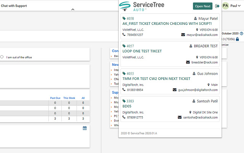Open ticket number 4058
The height and width of the screenshot is (153, 244).
pos(130,19)
